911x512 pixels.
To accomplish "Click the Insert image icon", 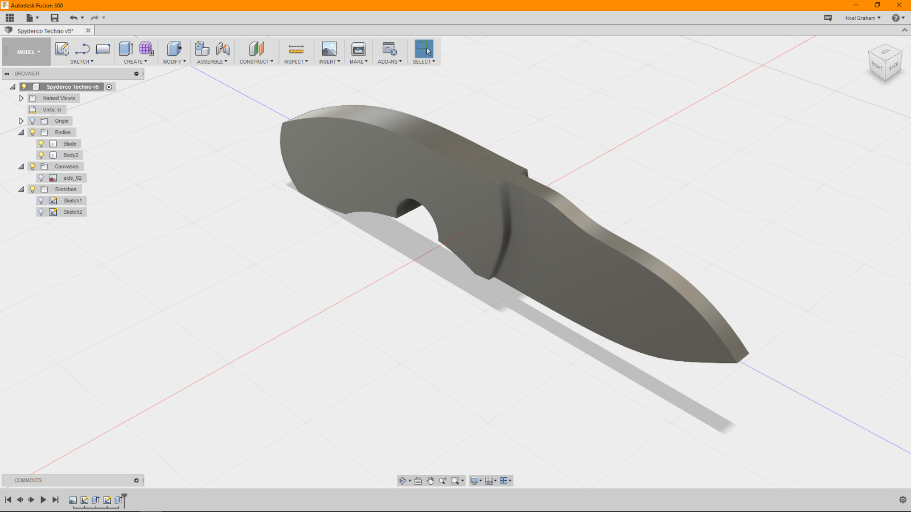I will click(x=329, y=49).
